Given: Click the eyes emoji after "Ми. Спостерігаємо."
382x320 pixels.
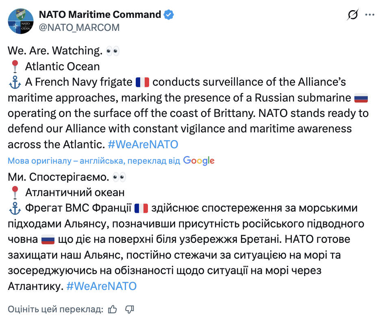Looking at the screenshot, I should (x=119, y=177).
